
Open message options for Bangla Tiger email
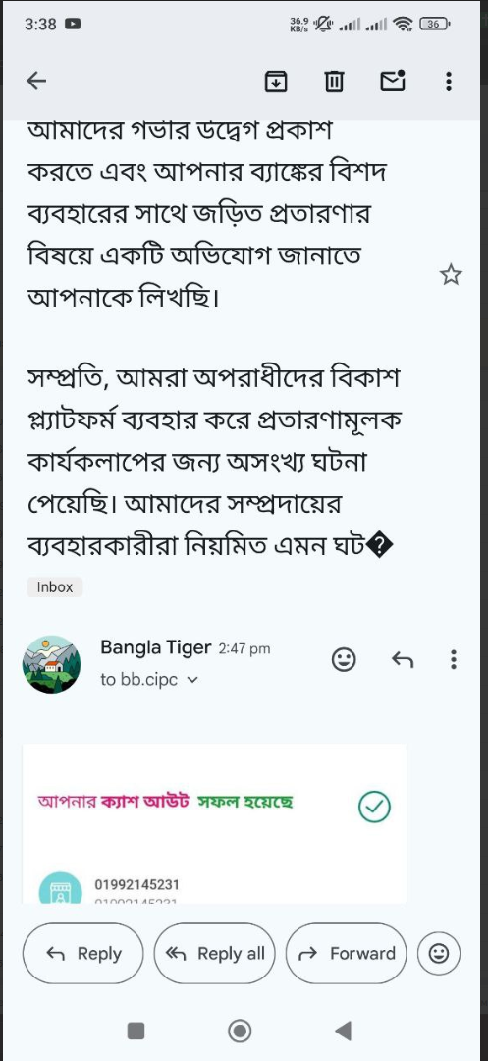click(x=453, y=659)
